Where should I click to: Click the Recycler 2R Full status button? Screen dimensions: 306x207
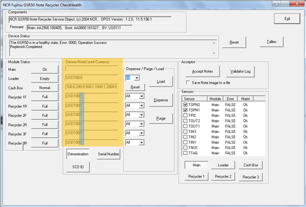point(45,124)
